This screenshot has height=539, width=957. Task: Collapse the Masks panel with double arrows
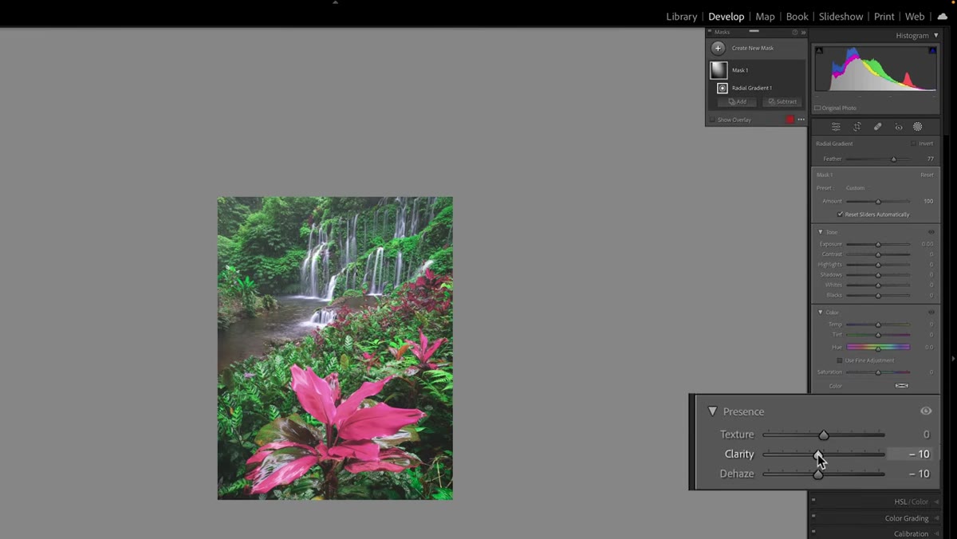(803, 32)
